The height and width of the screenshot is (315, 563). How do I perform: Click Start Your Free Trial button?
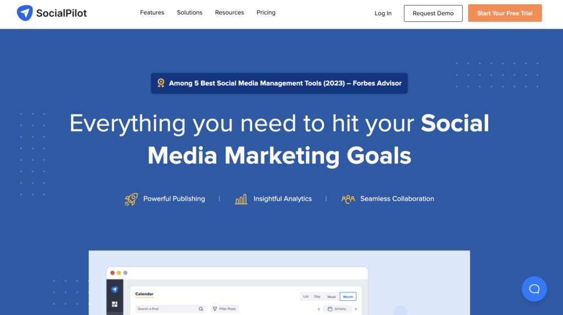(505, 13)
